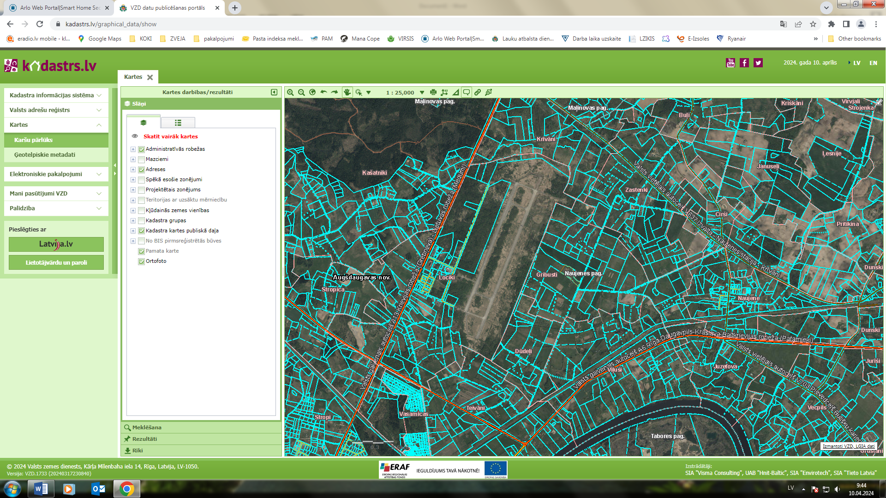Activate the pan hand tool

click(347, 92)
